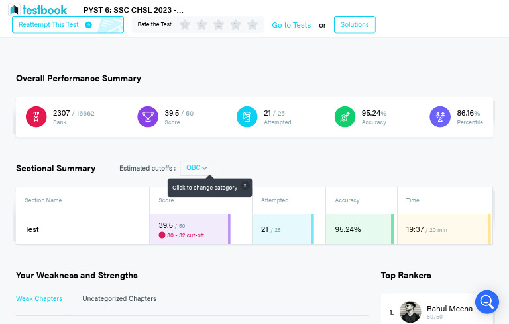Rate the test five stars
Screen dimensions: 509x324
[253, 25]
